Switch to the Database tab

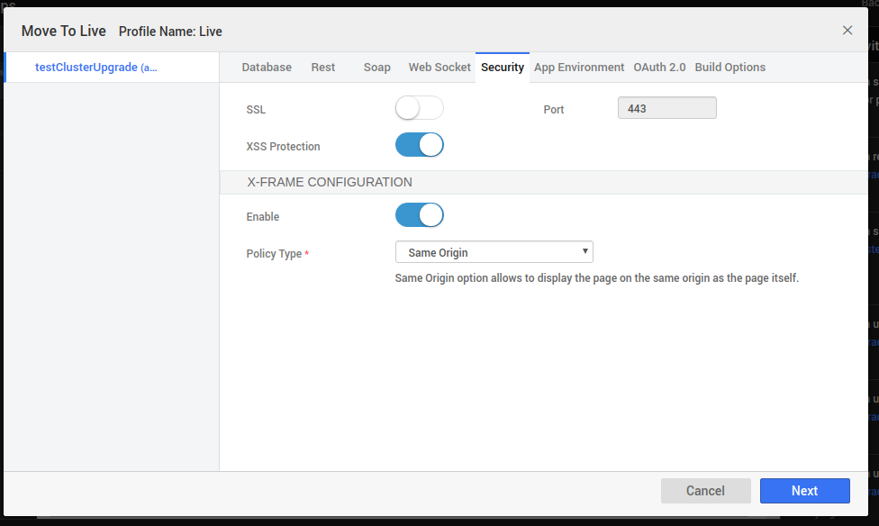(267, 68)
